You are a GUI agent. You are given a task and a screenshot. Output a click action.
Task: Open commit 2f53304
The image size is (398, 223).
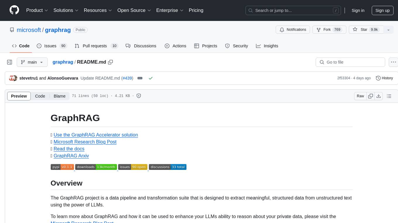coord(344,78)
